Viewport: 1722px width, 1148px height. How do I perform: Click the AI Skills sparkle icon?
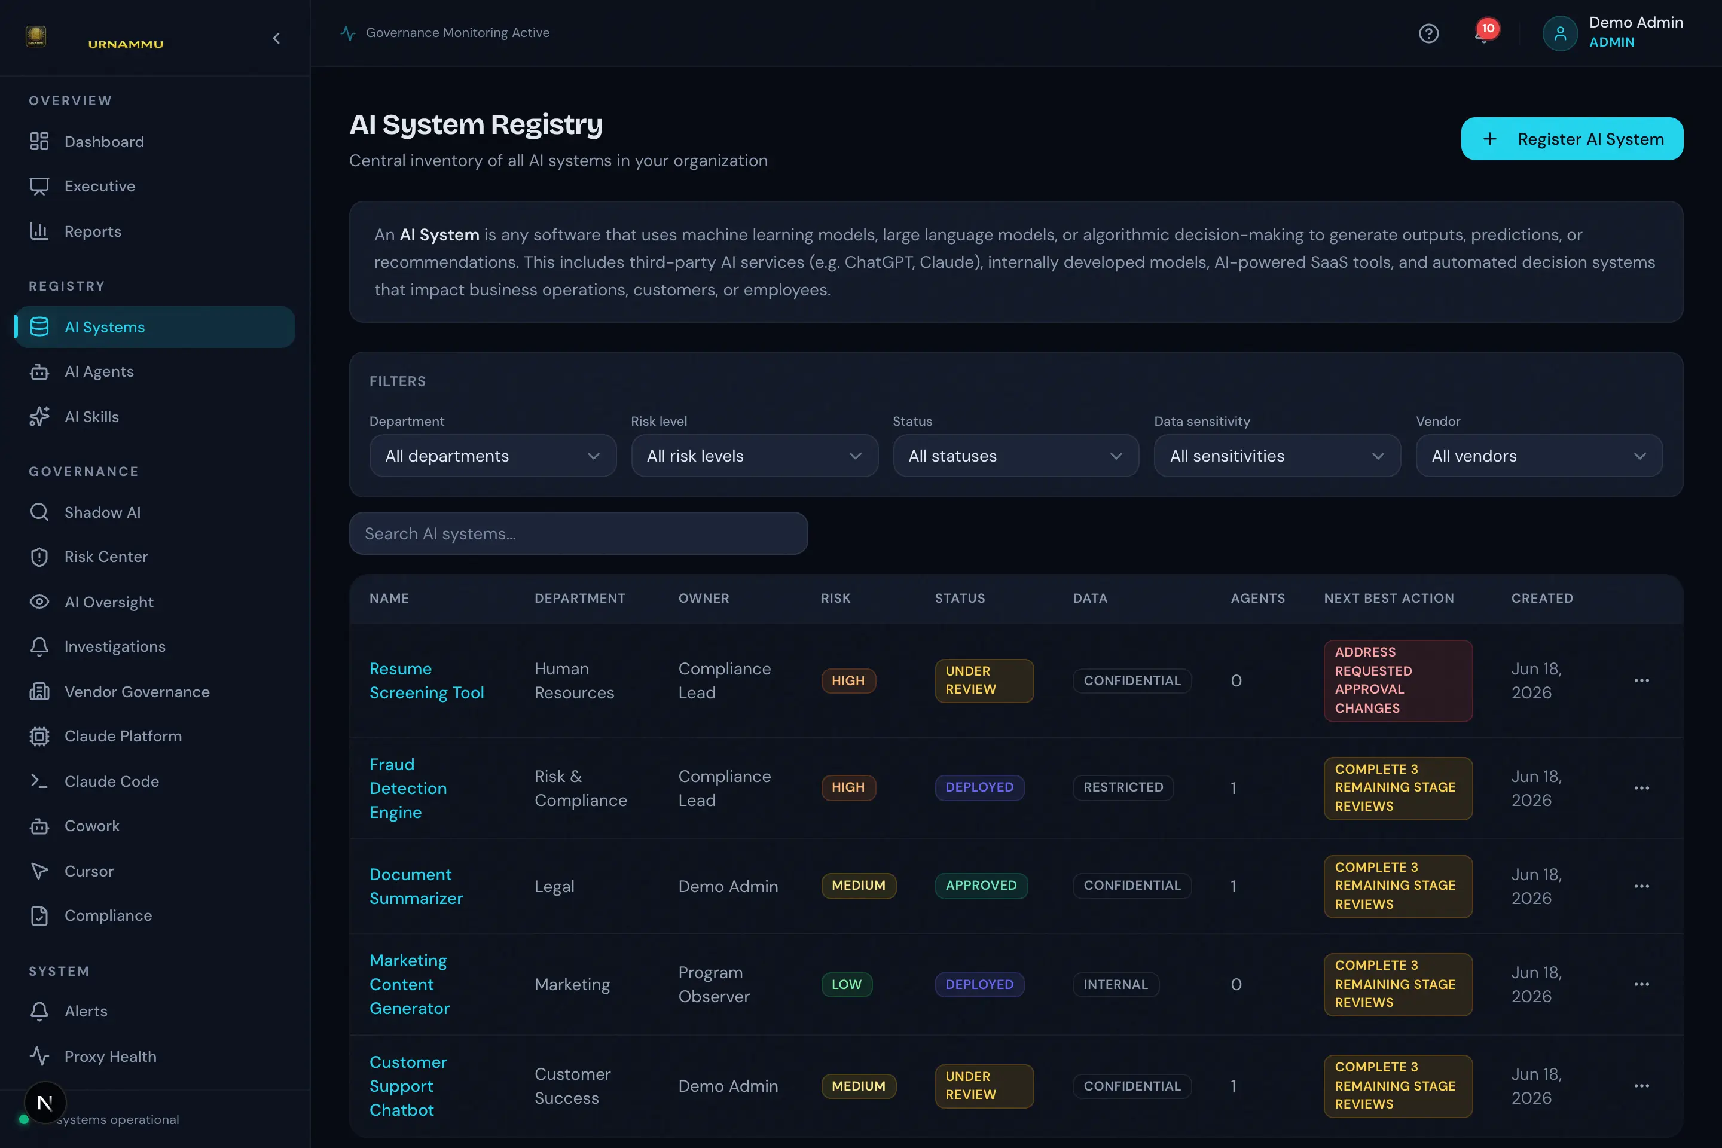click(39, 417)
